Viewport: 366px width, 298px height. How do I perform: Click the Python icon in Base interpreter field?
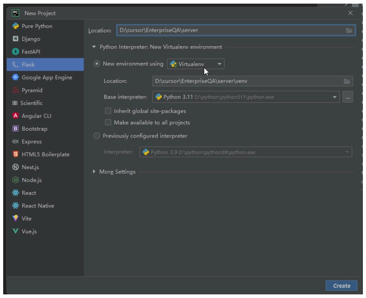tap(159, 97)
